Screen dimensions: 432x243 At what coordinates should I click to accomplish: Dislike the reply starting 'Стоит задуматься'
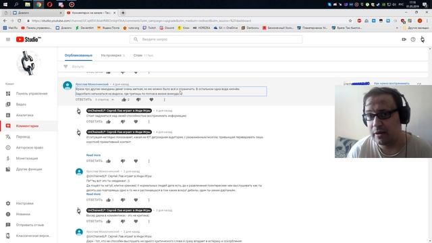123,122
